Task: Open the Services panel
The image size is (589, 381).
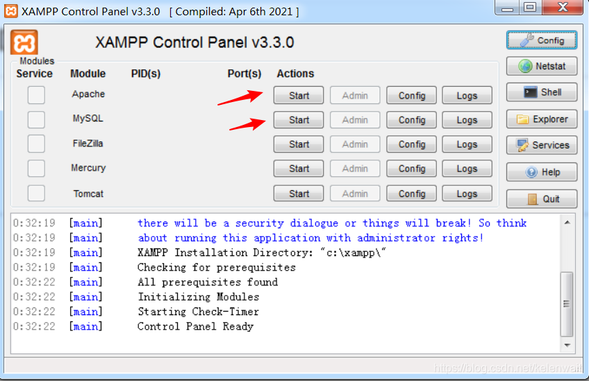Action: coord(542,145)
